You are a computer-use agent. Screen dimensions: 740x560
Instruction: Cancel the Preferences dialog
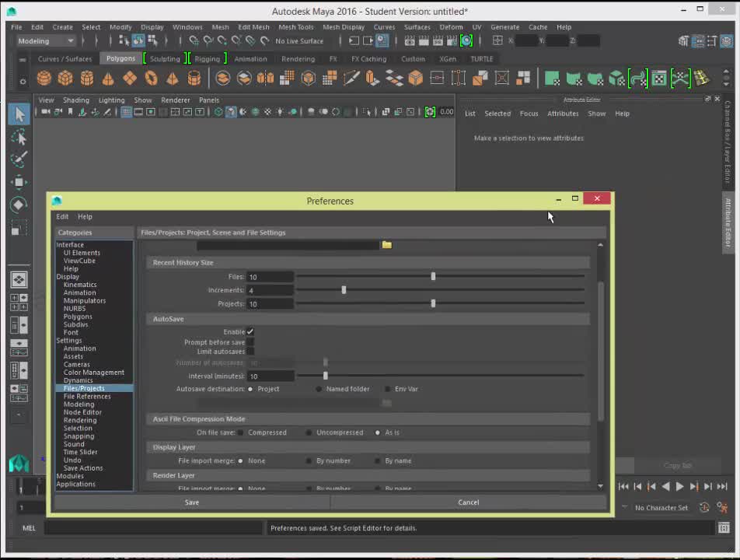pyautogui.click(x=468, y=502)
